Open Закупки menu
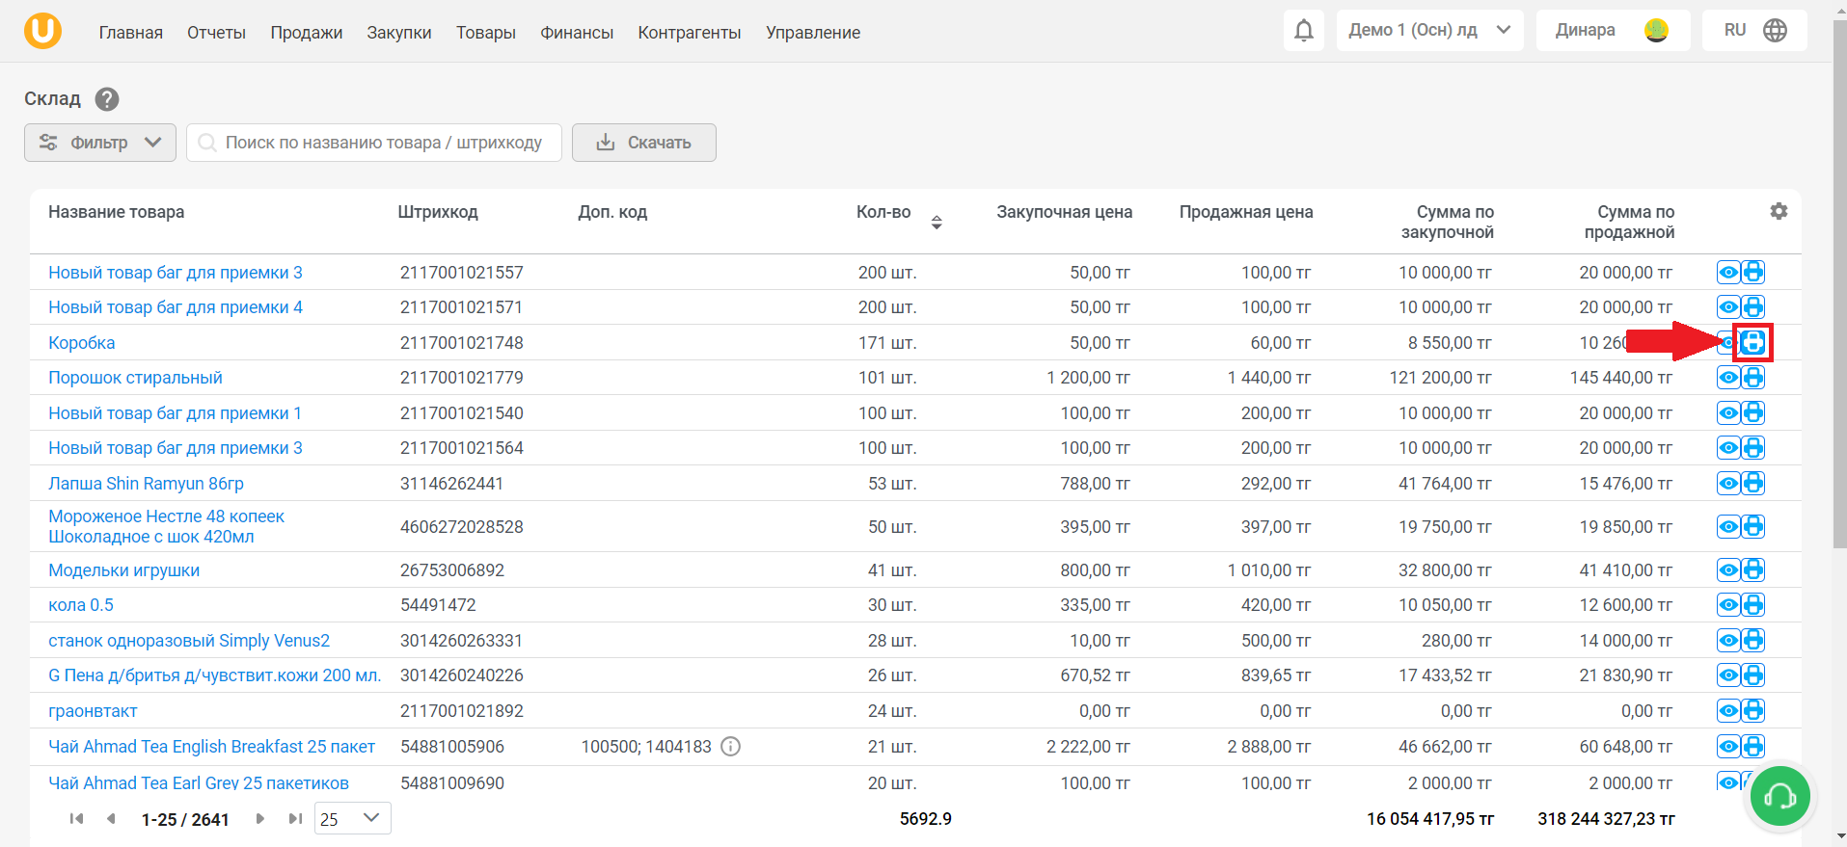Viewport: 1847px width, 847px height. pos(399,33)
